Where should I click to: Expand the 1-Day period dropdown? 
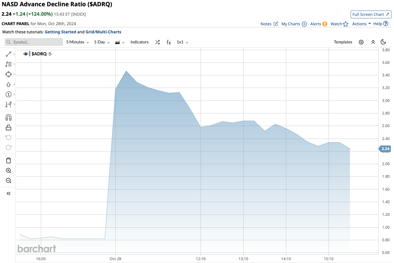pyautogui.click(x=102, y=42)
